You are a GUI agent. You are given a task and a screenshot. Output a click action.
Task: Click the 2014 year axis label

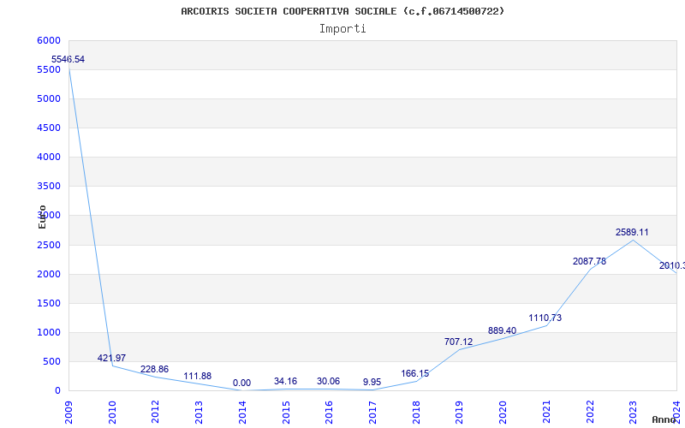242,413
